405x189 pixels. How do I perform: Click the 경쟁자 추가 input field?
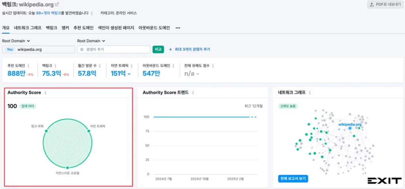[x=114, y=49]
